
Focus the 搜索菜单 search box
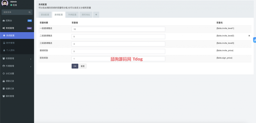tap(15, 12)
